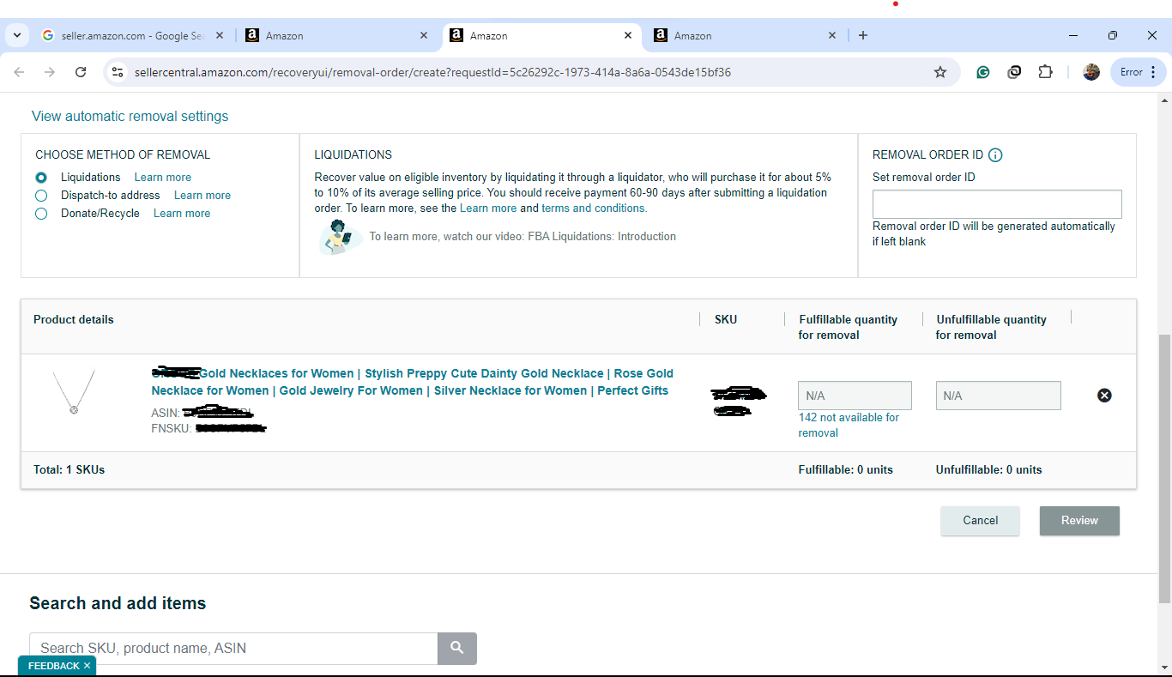The width and height of the screenshot is (1172, 677).
Task: Switch to the last Amazon tab
Action: (743, 35)
